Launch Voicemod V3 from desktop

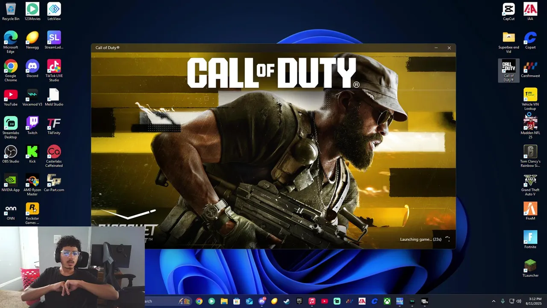coord(32,97)
